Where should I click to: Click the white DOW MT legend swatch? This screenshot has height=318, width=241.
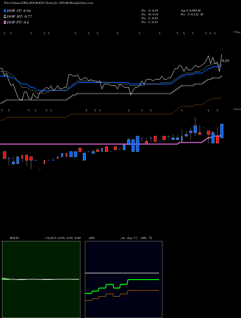[x=5, y=17]
